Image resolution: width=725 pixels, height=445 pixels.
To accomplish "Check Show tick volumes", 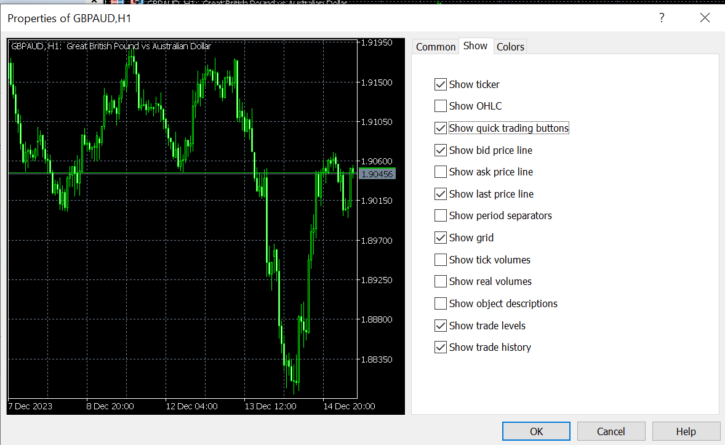I will pyautogui.click(x=441, y=259).
